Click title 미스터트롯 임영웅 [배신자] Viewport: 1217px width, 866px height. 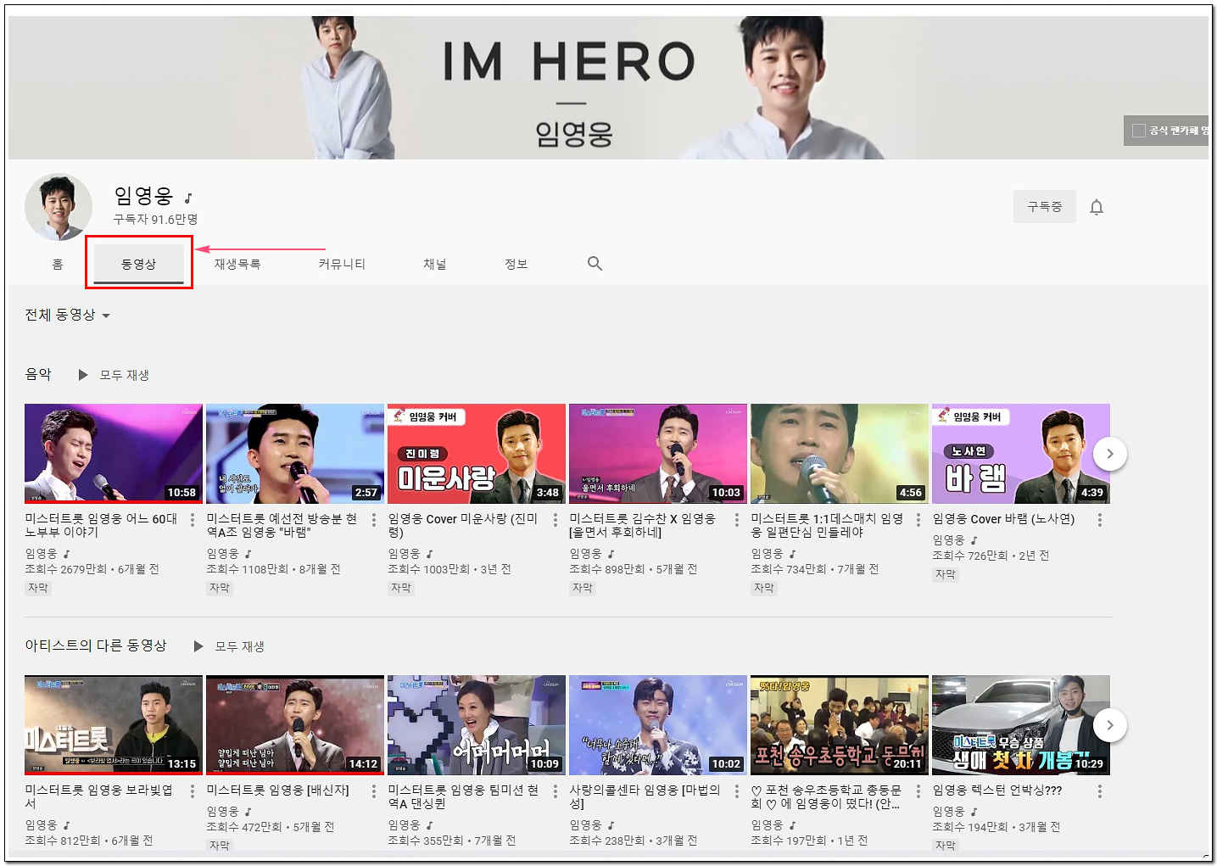coord(278,791)
